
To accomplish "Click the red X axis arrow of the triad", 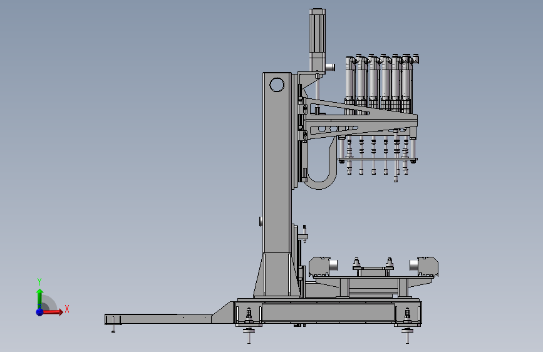I will [x=52, y=312].
